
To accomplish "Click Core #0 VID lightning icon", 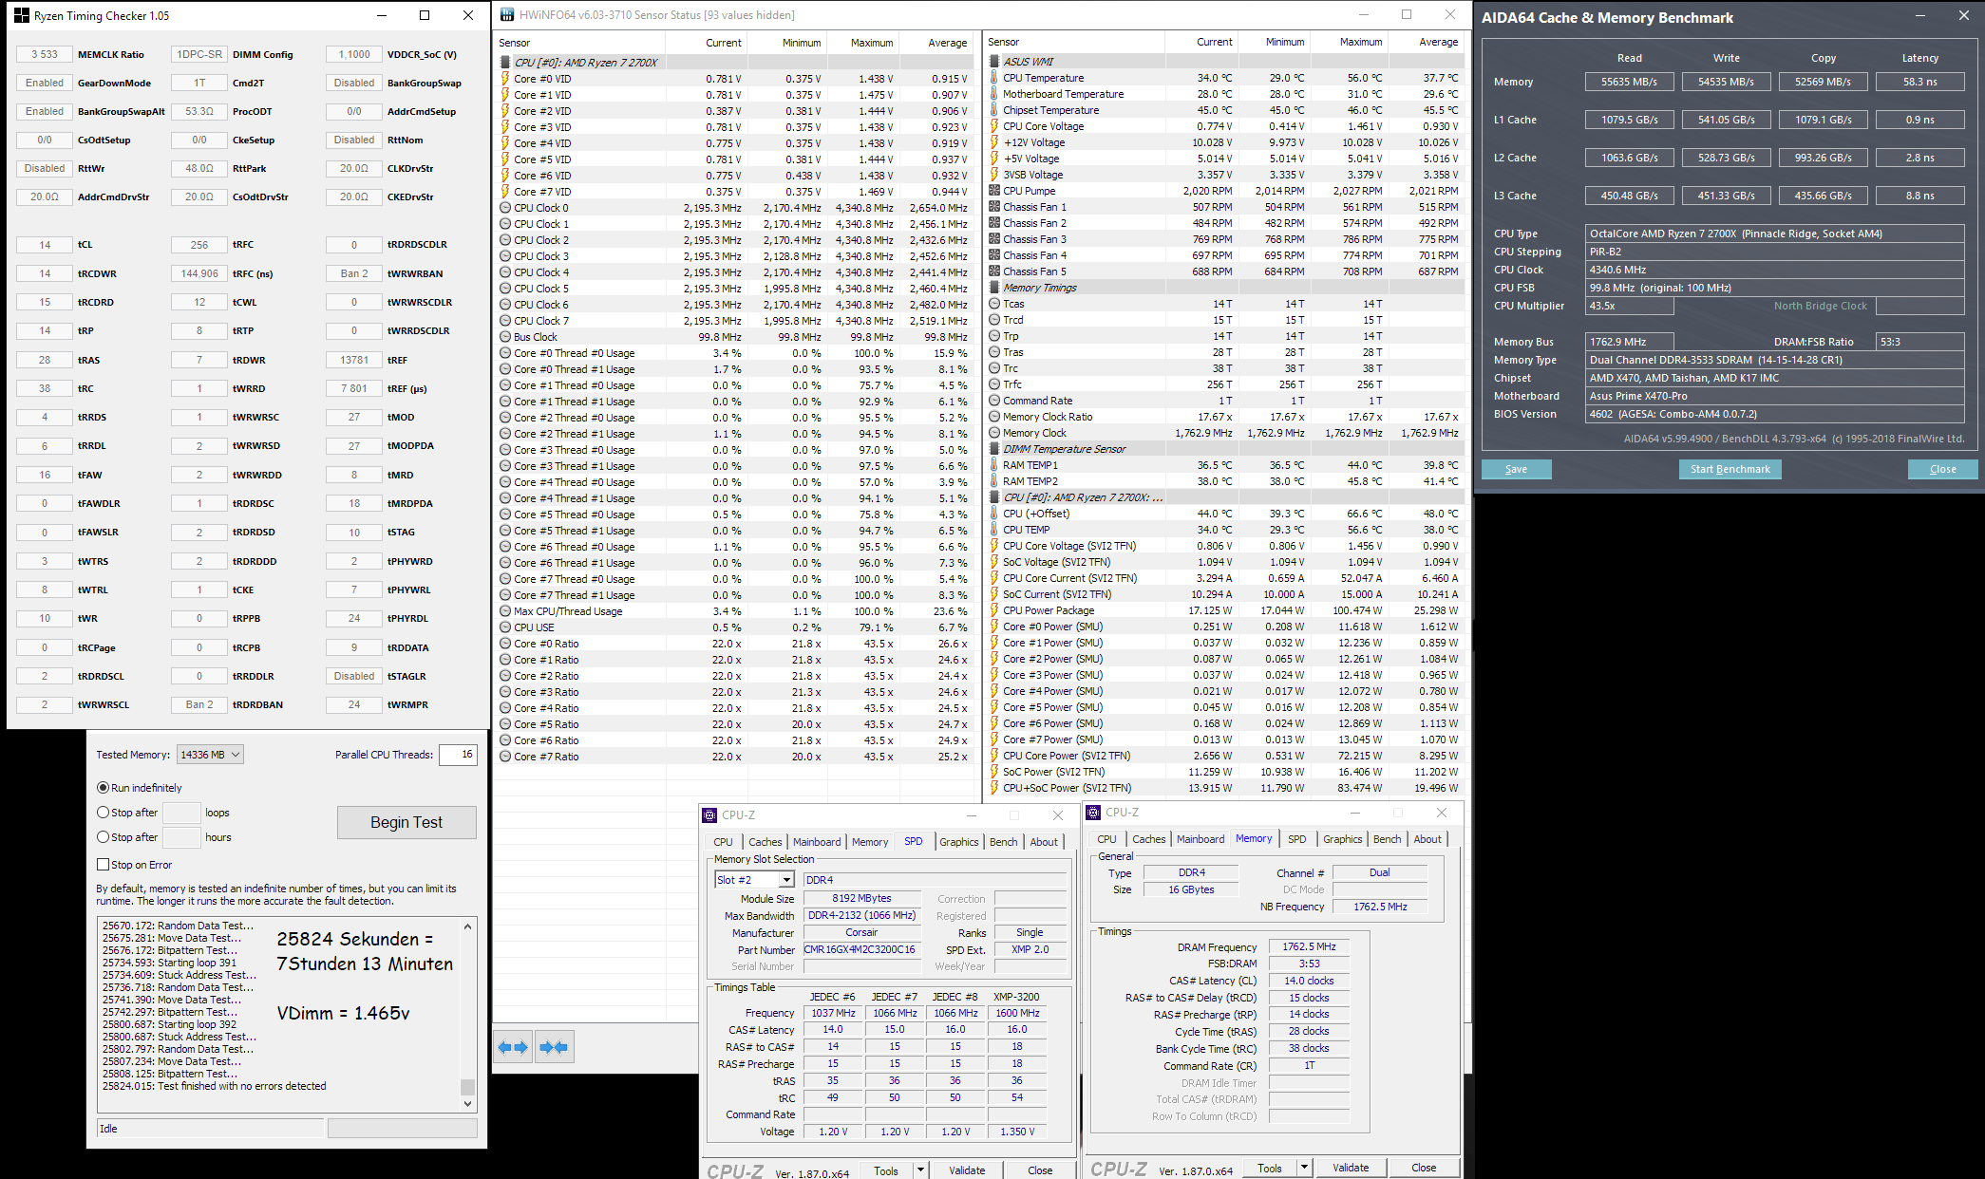I will click(505, 79).
